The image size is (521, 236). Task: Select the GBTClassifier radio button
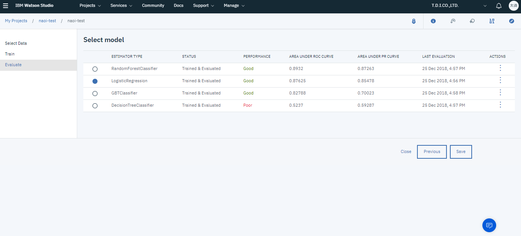click(x=95, y=93)
